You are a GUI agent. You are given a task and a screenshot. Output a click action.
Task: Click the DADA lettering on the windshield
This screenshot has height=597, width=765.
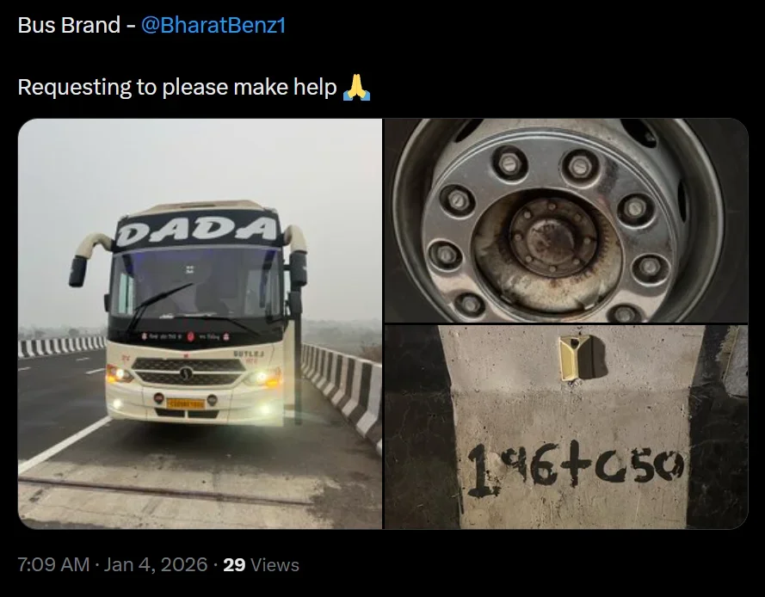click(196, 229)
